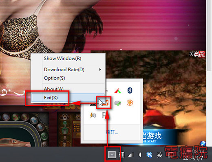Click the orange P2P tray icon under the cursor

(x=105, y=103)
